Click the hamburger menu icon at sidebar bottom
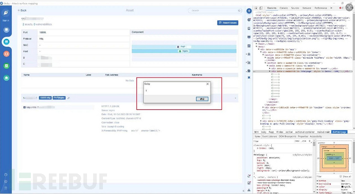355x194 pixels. 6,188
